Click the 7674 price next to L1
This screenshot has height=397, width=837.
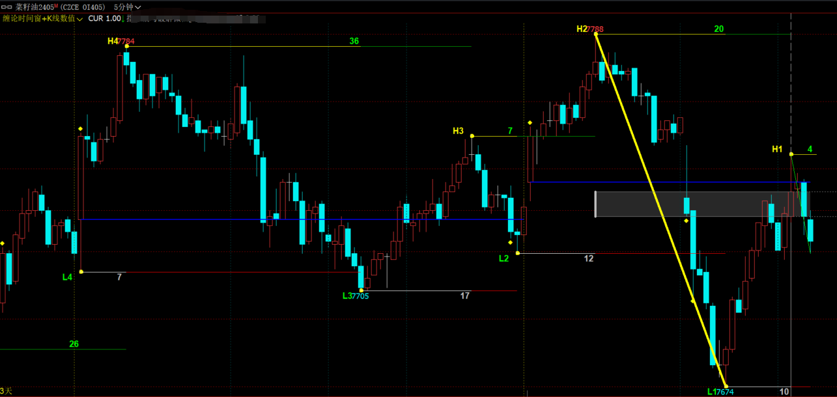tap(725, 392)
